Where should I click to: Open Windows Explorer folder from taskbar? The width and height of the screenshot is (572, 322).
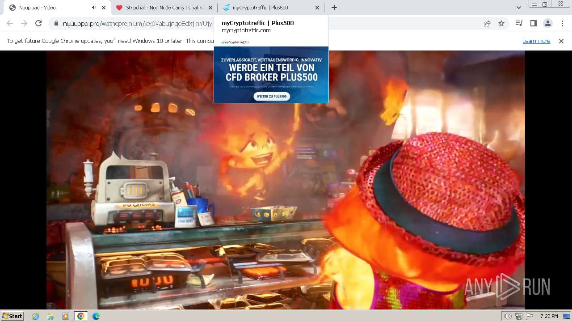pyautogui.click(x=50, y=316)
